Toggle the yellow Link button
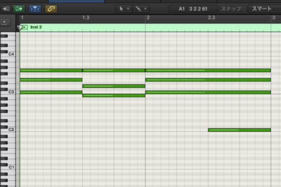The image size is (281, 187). click(51, 9)
